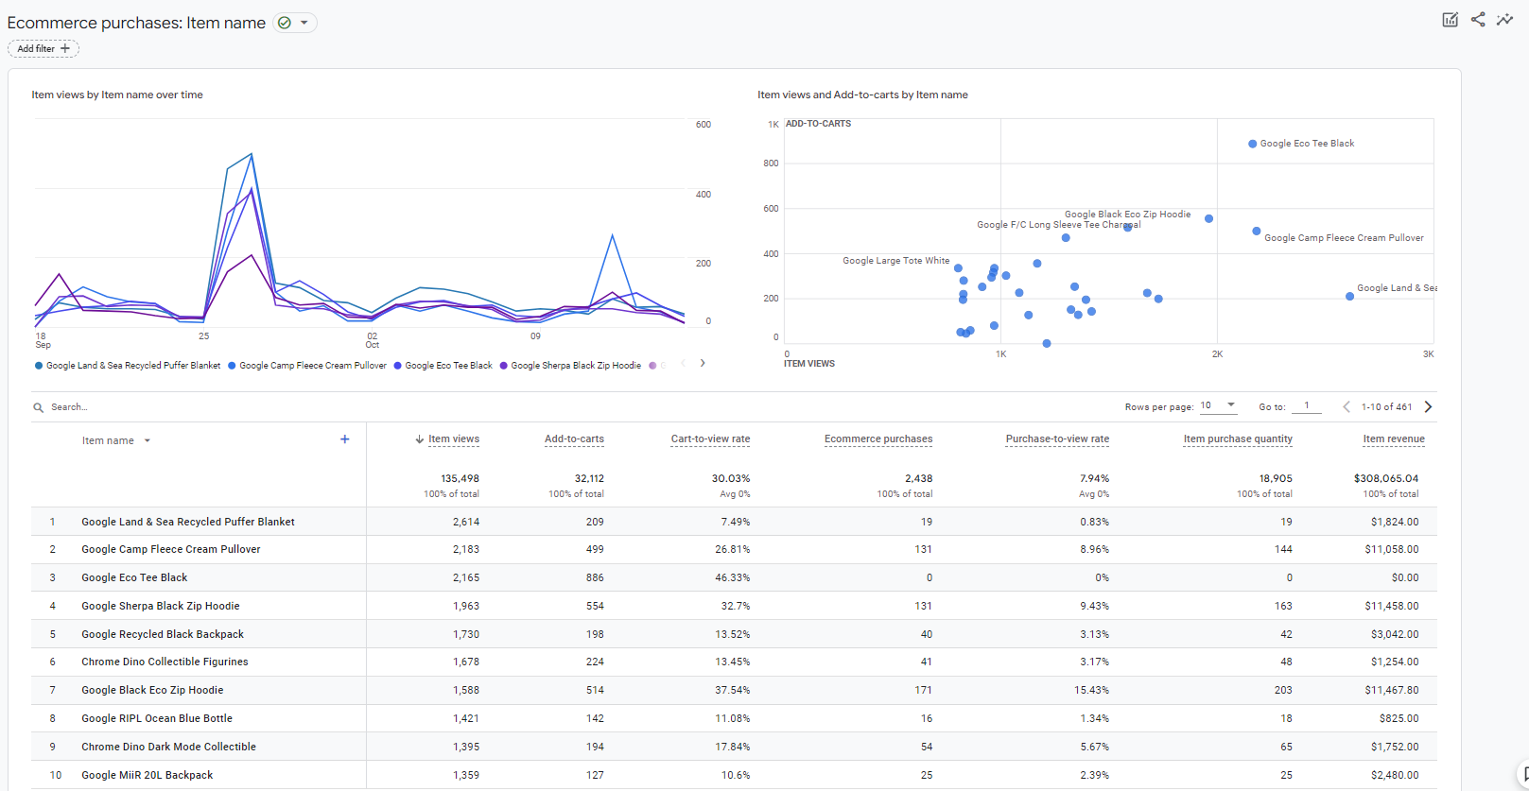Screen dimensions: 1529x791
Task: Click the magnifier icon in table search
Action: click(39, 407)
